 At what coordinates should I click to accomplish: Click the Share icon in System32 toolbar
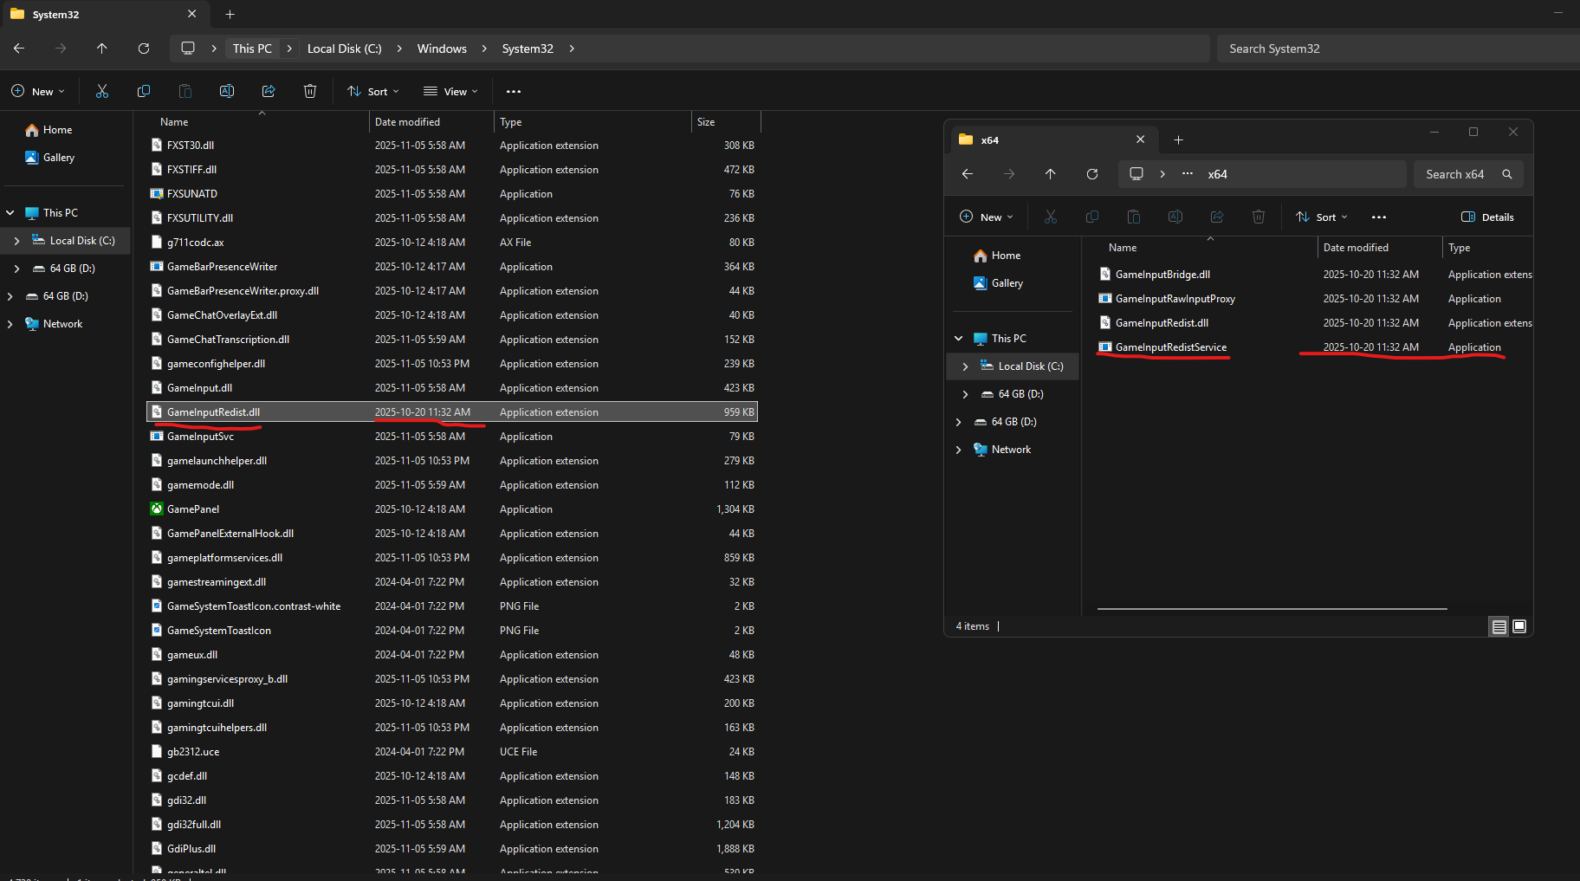click(269, 91)
